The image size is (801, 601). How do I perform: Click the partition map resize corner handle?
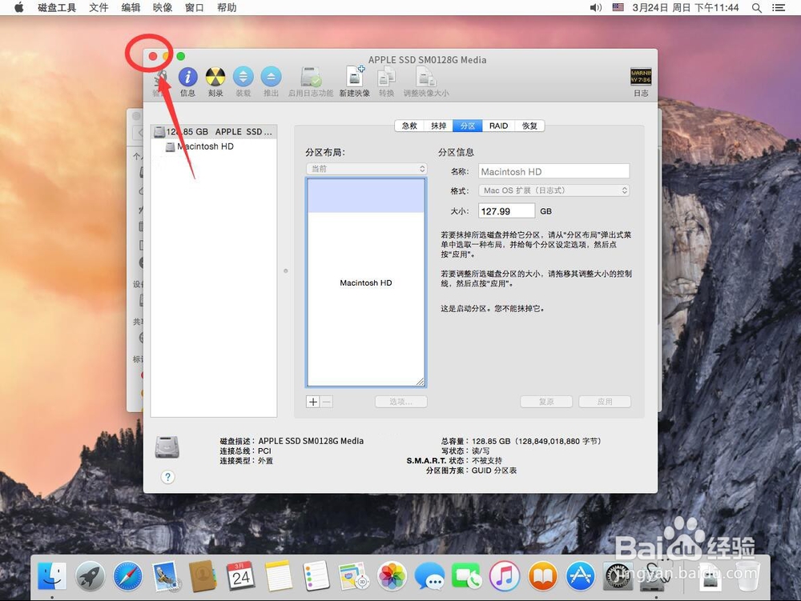(x=420, y=382)
